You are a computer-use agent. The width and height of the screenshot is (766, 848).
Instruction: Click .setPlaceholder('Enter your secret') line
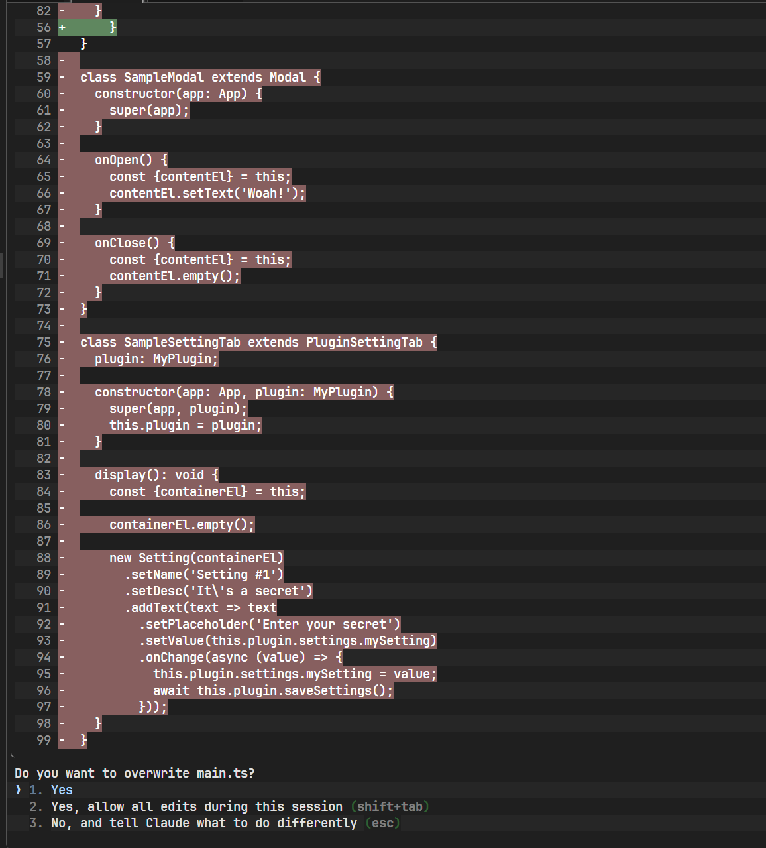click(x=270, y=624)
